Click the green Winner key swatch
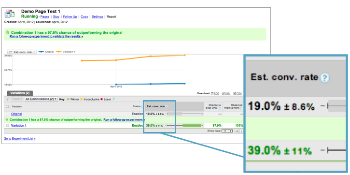The height and width of the screenshot is (175, 350). pyautogui.click(x=68, y=99)
